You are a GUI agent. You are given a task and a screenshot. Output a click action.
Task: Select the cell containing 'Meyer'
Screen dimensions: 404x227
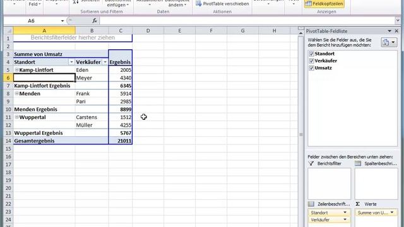point(92,78)
